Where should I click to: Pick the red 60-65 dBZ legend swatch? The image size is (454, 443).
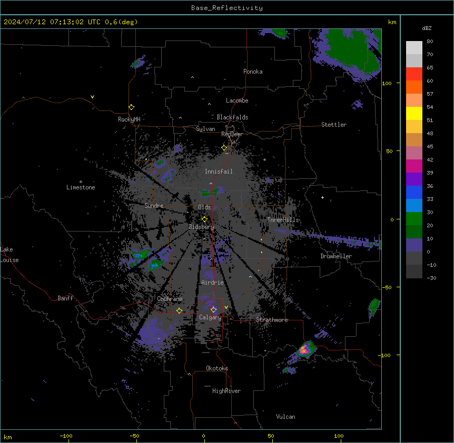[414, 74]
